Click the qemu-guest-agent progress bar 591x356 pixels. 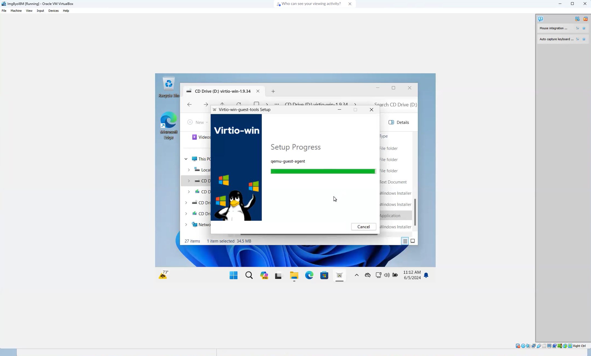323,171
